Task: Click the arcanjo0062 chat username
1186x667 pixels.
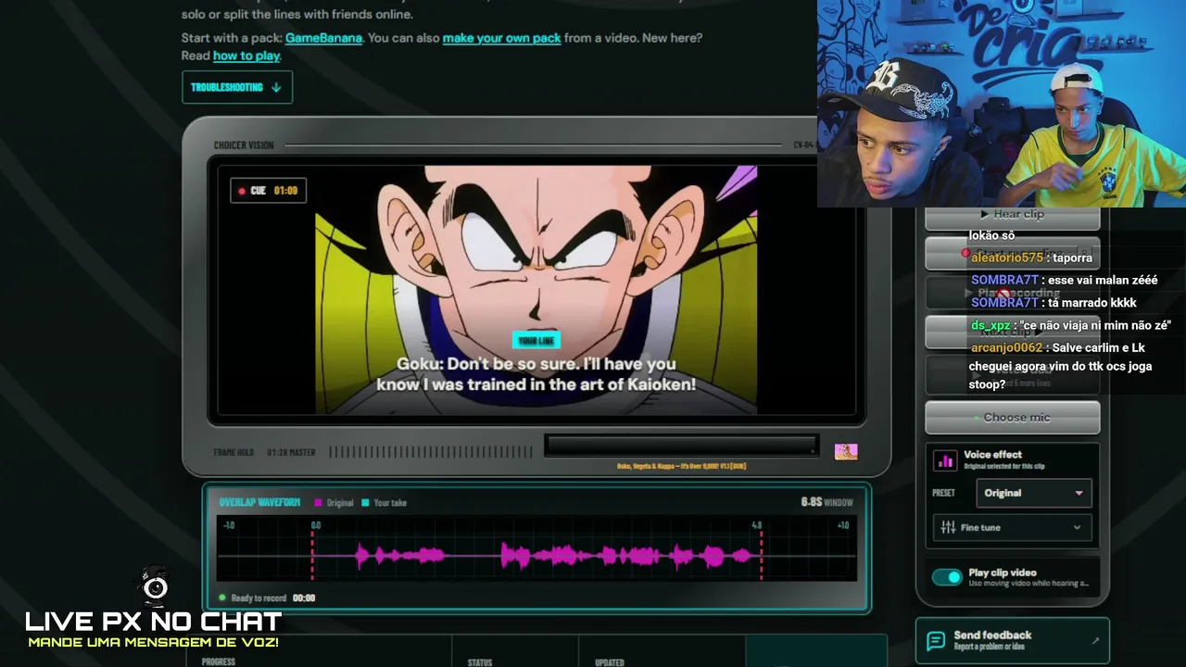Action: (1007, 347)
